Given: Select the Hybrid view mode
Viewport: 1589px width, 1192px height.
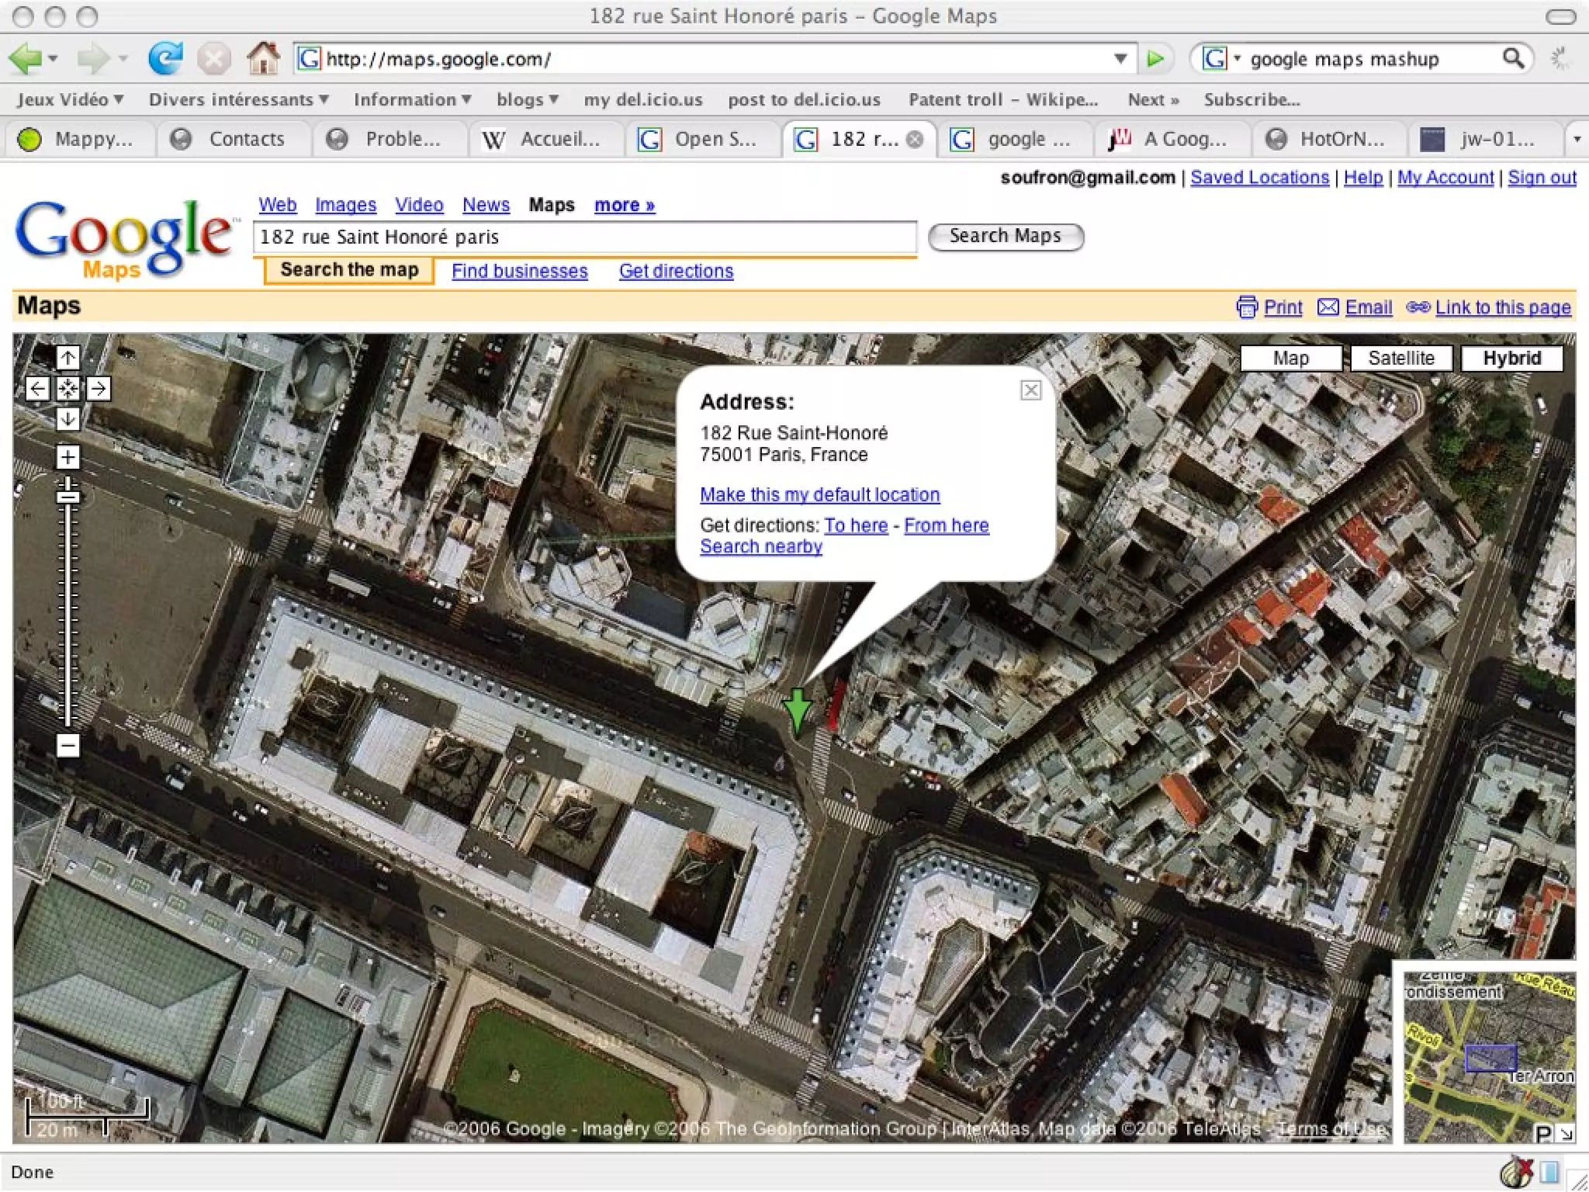Looking at the screenshot, I should coord(1511,358).
